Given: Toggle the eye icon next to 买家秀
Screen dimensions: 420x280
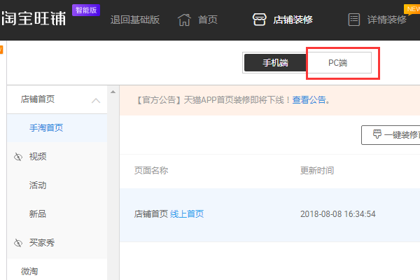Looking at the screenshot, I should 18,242.
